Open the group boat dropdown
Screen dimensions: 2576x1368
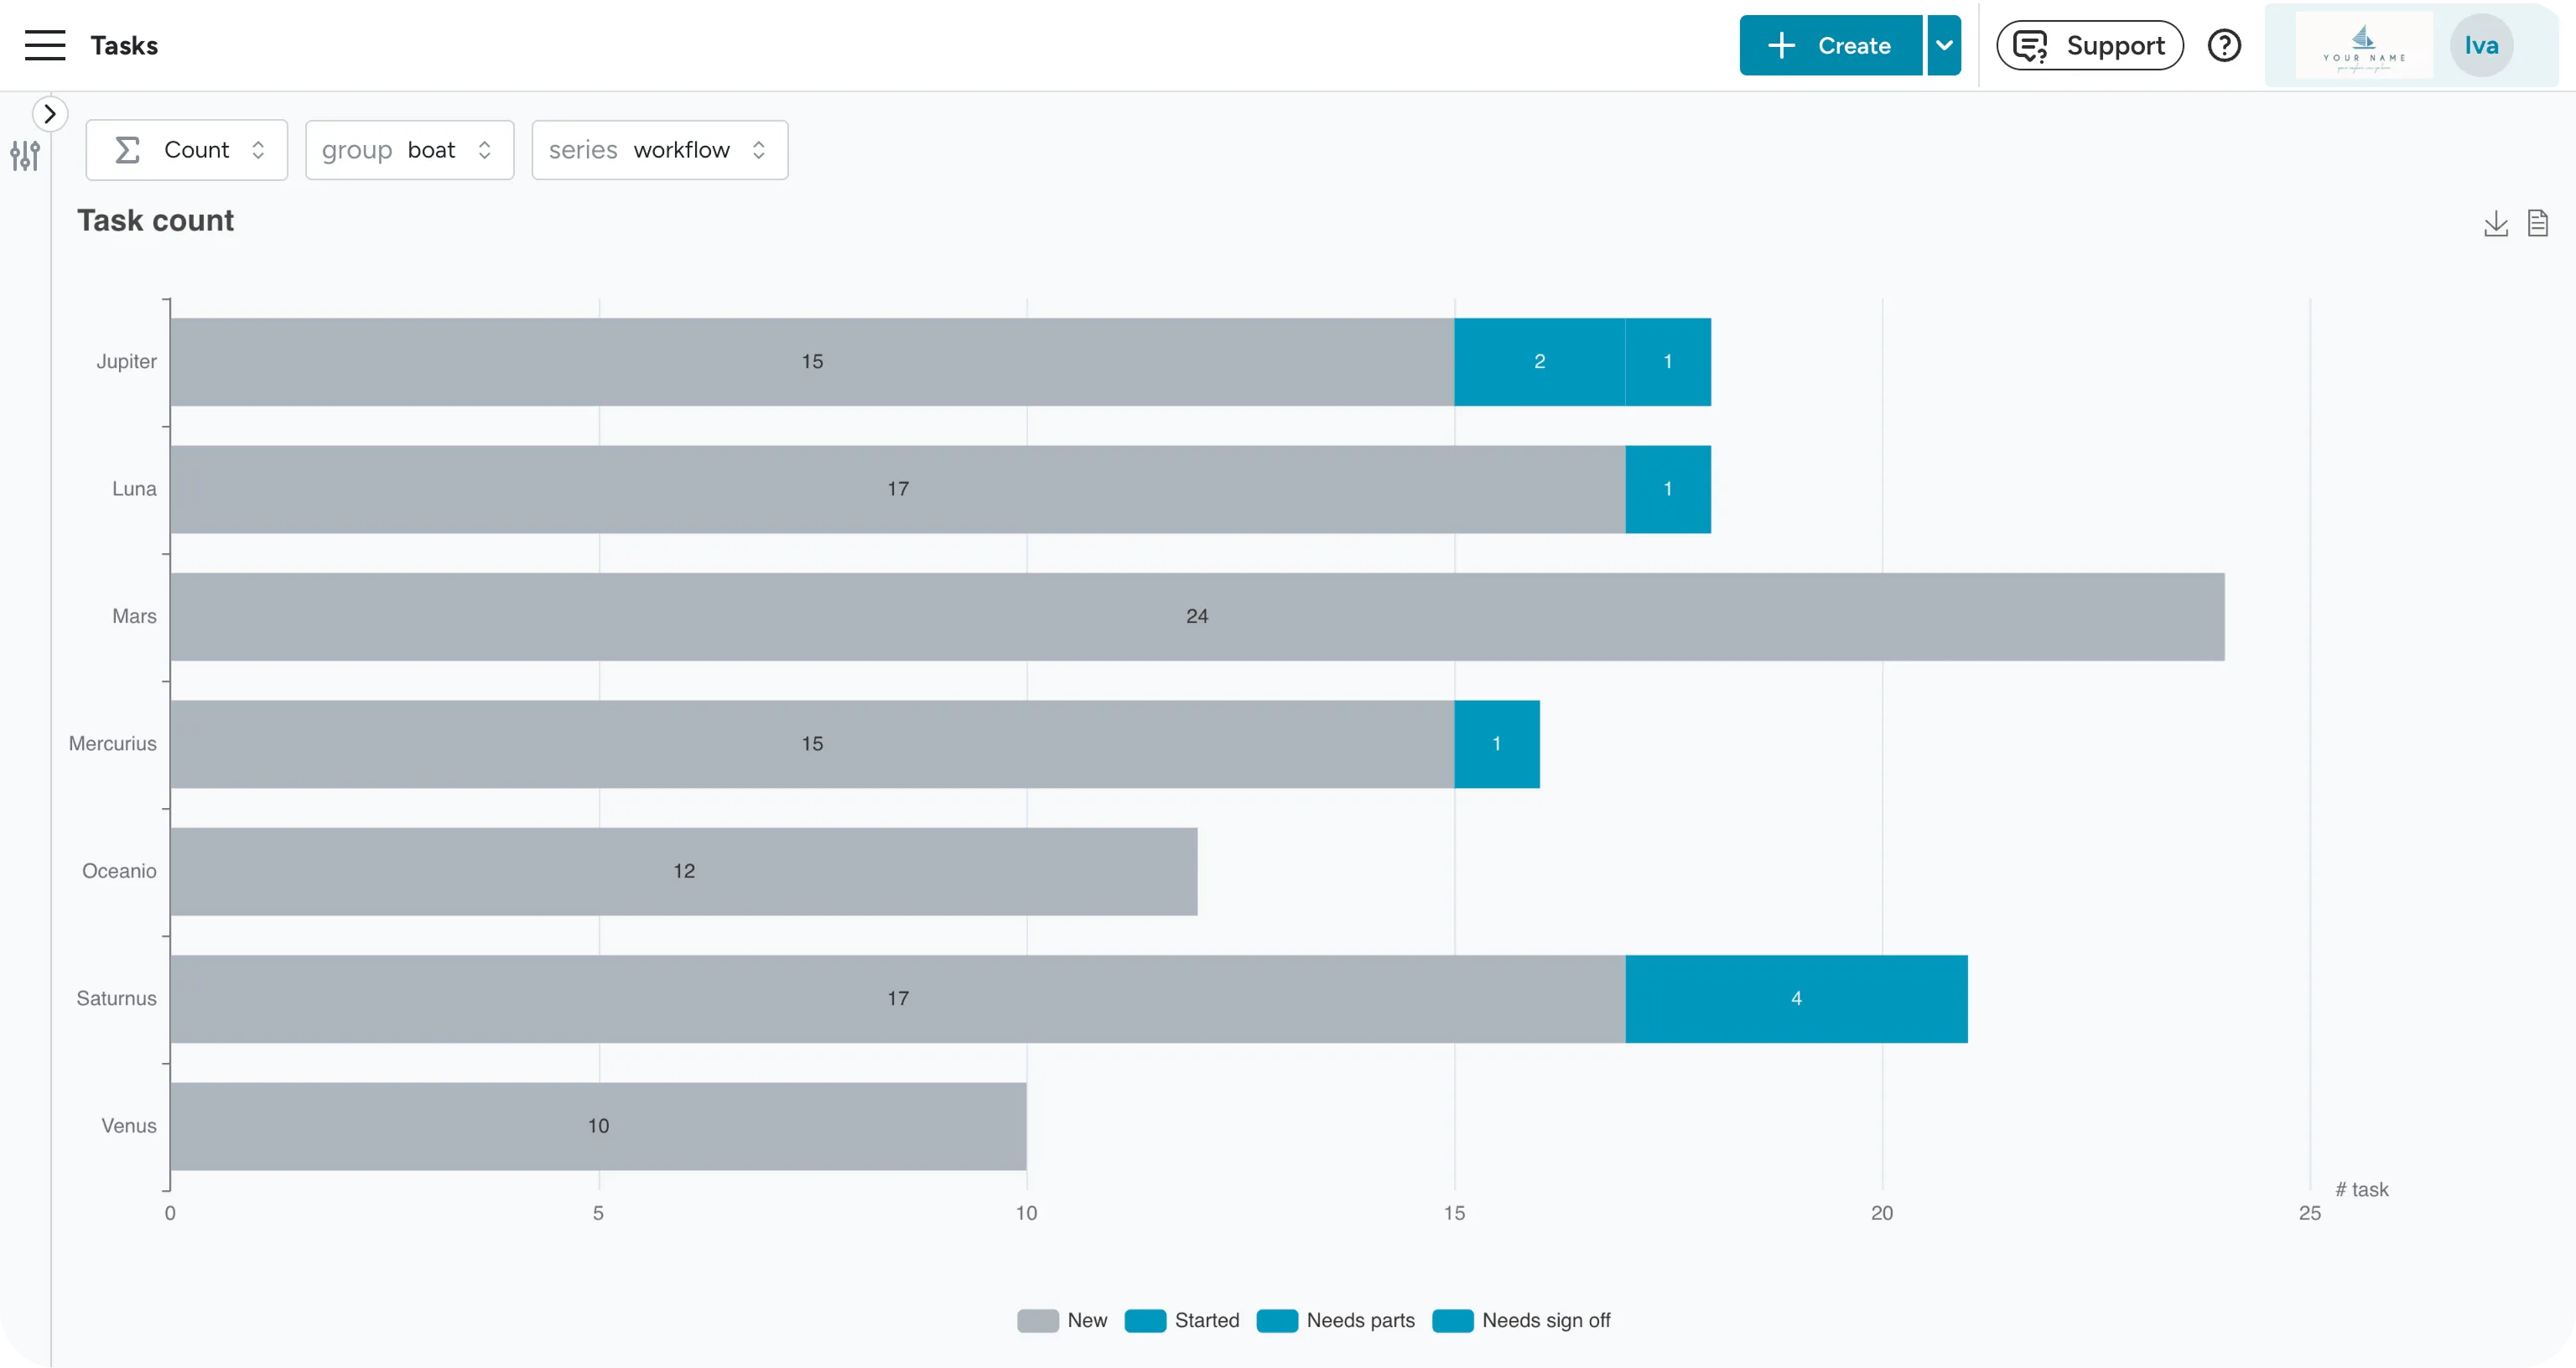tap(409, 150)
